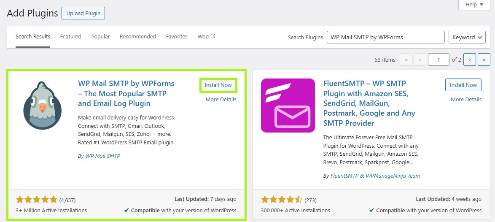The width and height of the screenshot is (495, 222).
Task: Open WP Mail SMTP by WPForms title link
Action: (126, 93)
